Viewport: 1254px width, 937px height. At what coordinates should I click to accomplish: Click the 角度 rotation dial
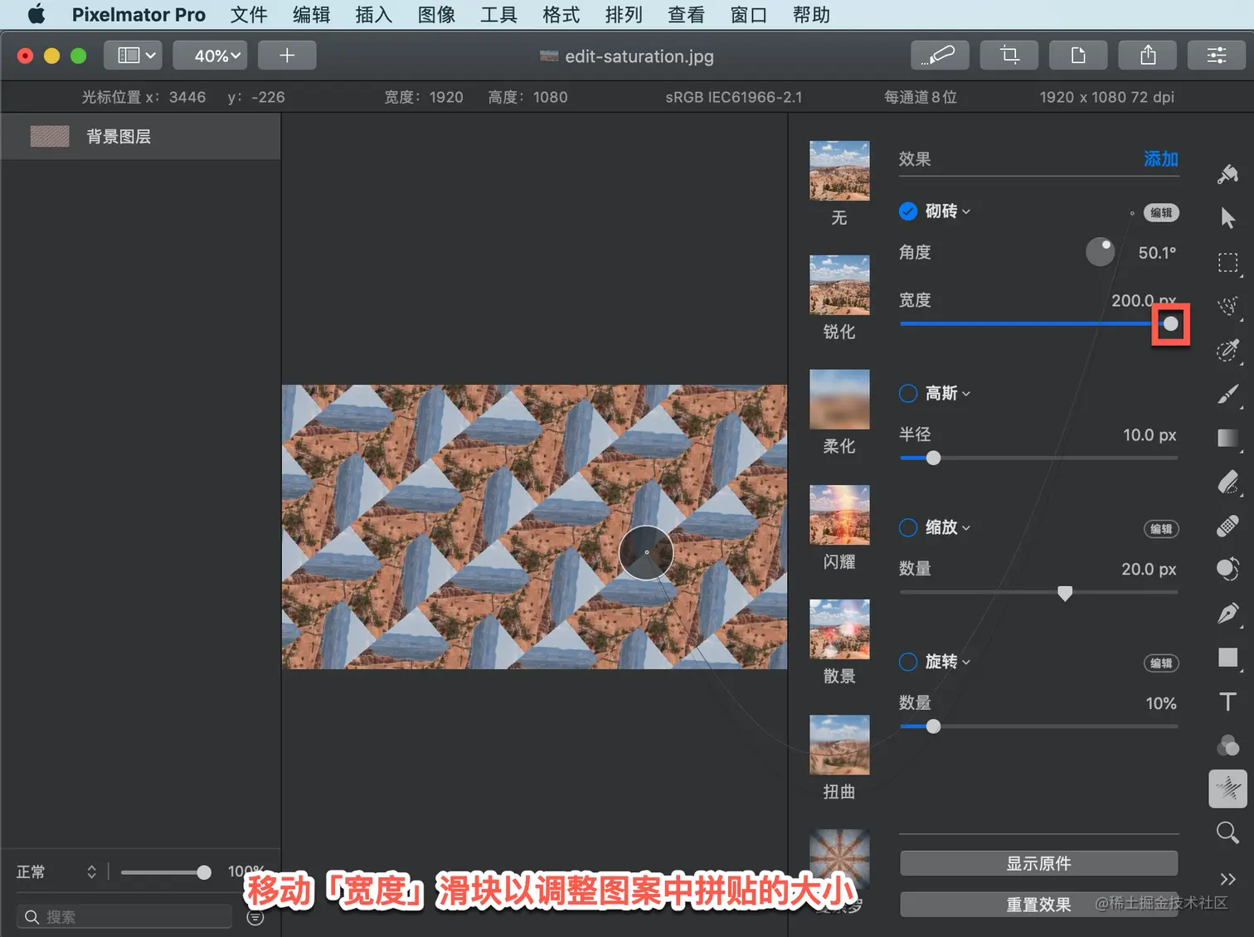[1101, 252]
